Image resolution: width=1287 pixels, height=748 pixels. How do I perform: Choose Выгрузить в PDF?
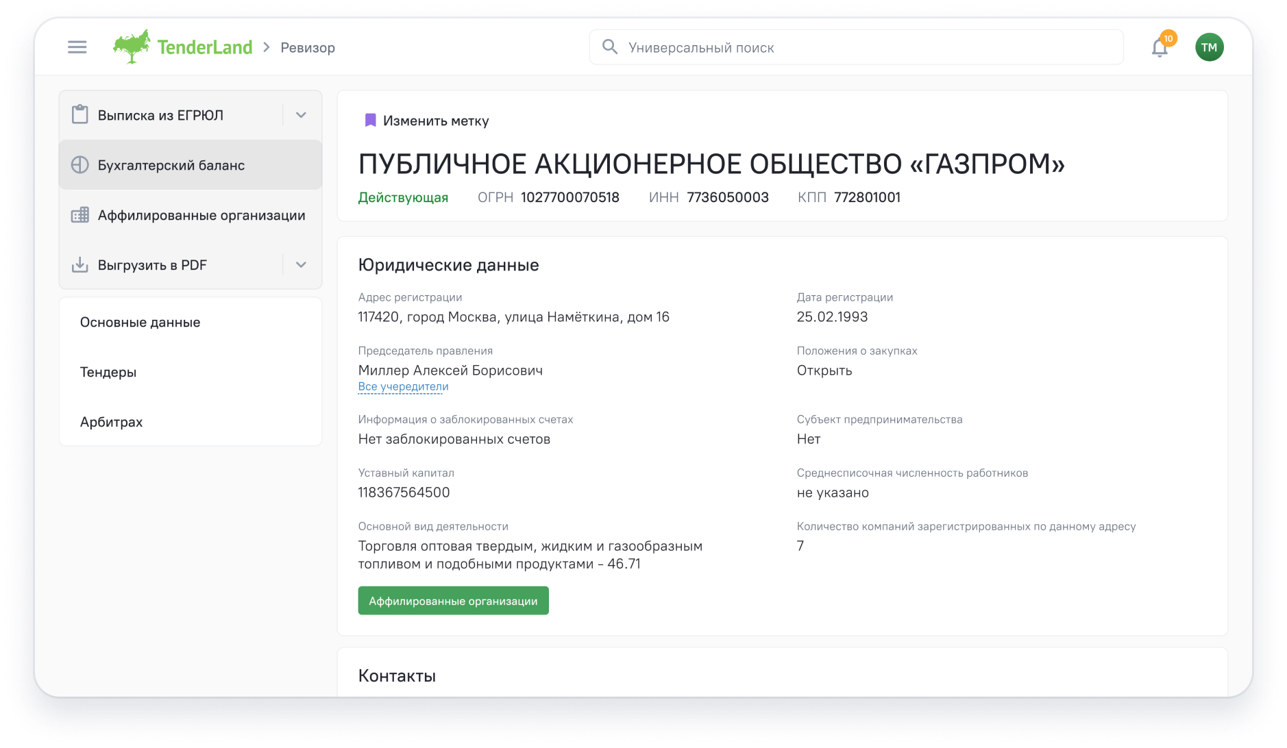tap(152, 265)
